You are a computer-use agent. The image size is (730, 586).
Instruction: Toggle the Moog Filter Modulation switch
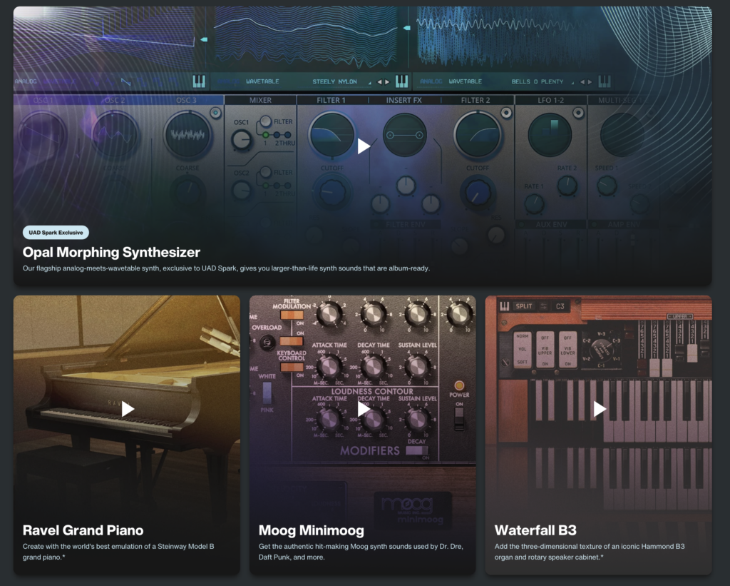(x=292, y=316)
